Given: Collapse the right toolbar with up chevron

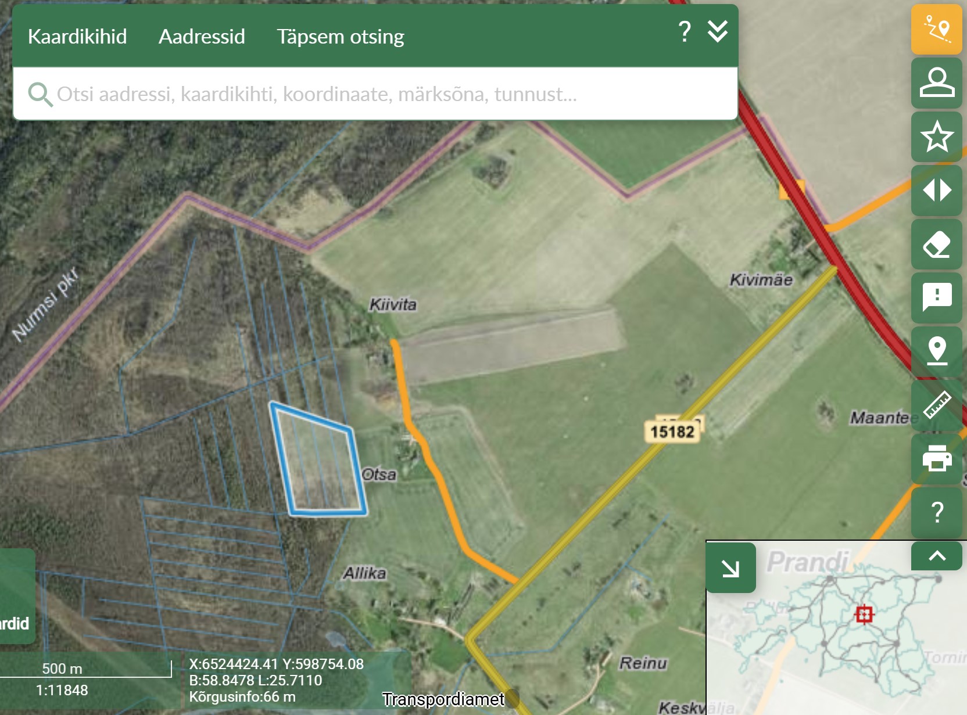Looking at the screenshot, I should (x=936, y=556).
